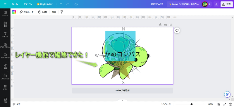Select the W compass letter on canvas
The image size is (234, 107).
97,56
